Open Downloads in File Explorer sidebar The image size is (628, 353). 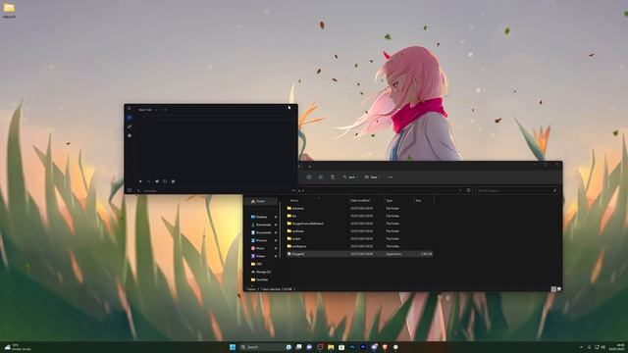click(x=263, y=225)
